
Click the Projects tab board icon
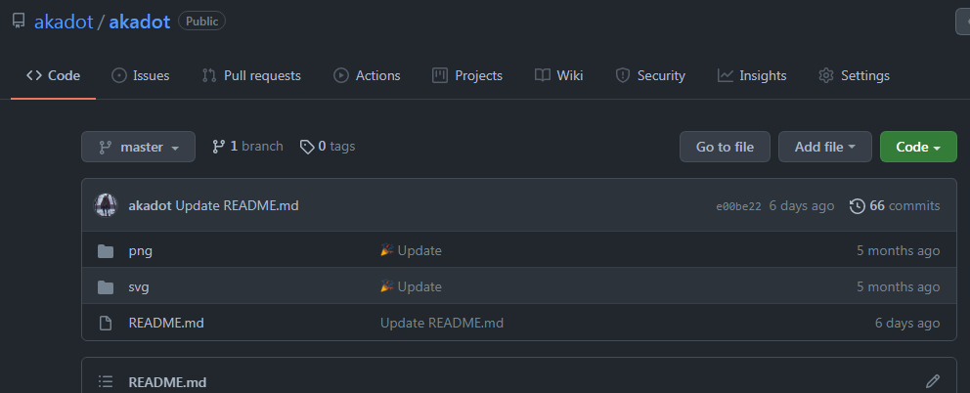(x=440, y=75)
